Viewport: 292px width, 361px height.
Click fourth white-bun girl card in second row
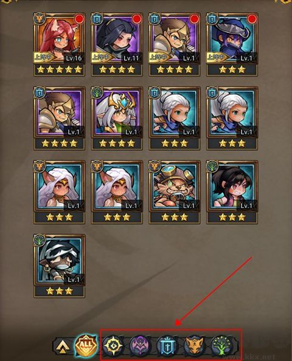232,118
